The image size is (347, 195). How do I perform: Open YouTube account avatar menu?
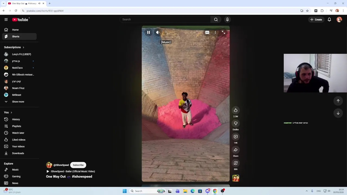[x=339, y=19]
